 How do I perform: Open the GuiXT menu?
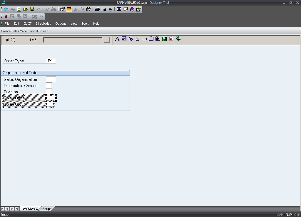pyautogui.click(x=27, y=24)
